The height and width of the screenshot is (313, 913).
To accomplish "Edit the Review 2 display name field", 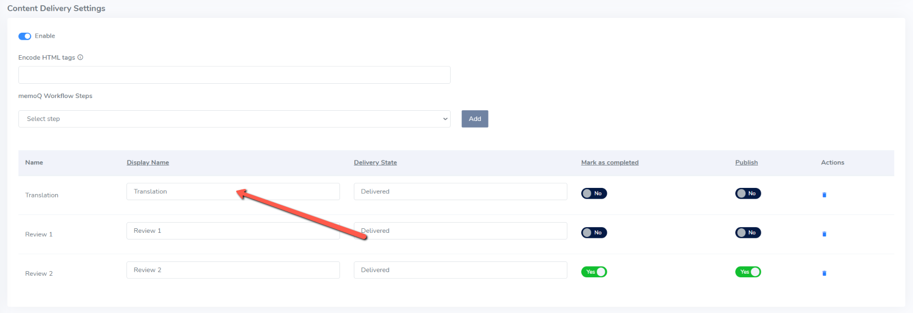I will tap(233, 270).
